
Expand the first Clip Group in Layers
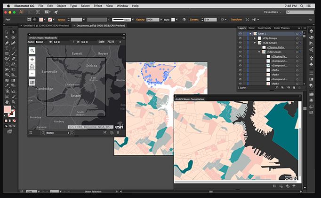255,38
